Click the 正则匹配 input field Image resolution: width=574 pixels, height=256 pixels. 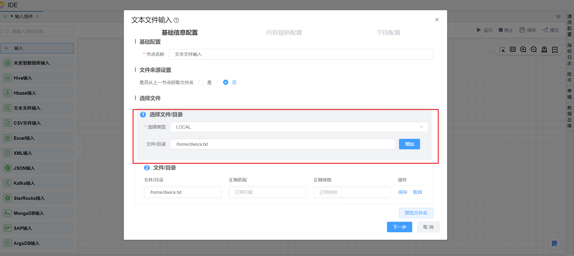(x=267, y=192)
